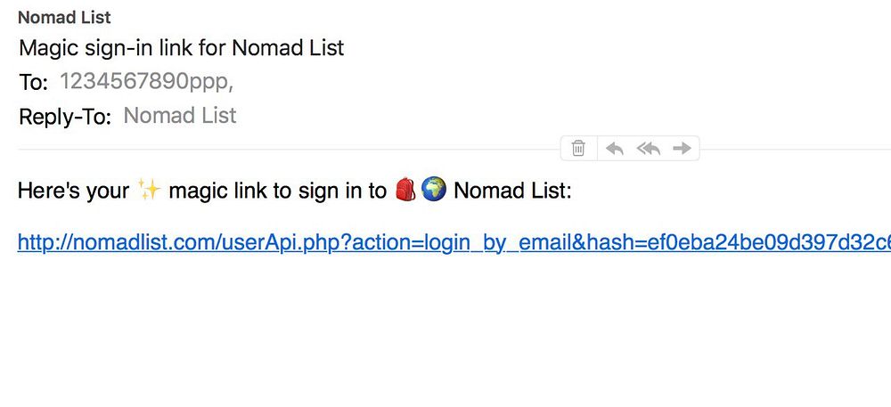Click the 'Reply-To:' header label

pyautogui.click(x=65, y=117)
